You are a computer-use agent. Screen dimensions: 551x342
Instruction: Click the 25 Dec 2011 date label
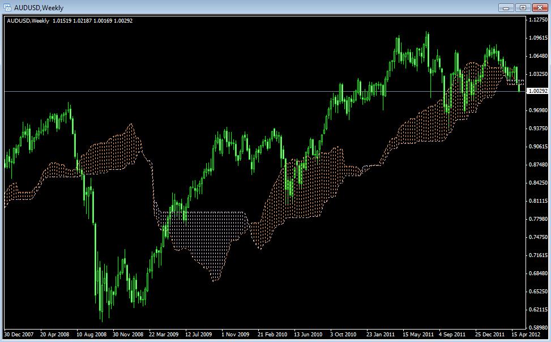[489, 334]
